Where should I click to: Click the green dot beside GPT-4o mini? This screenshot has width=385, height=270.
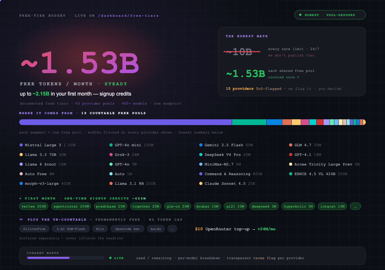point(111,145)
